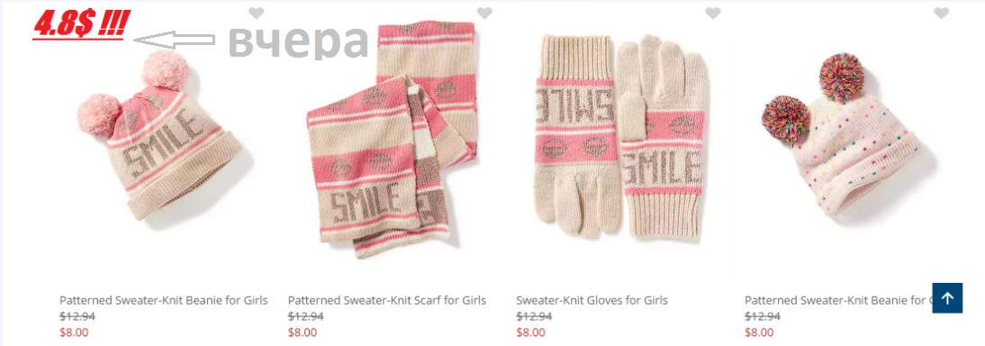Favorite the SMILE beanie with heart icon
Screen dimensions: 985x346
256,13
